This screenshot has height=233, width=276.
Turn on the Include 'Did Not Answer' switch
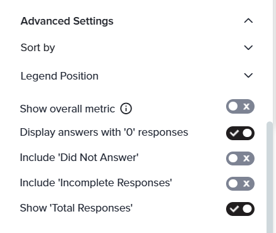click(x=240, y=158)
